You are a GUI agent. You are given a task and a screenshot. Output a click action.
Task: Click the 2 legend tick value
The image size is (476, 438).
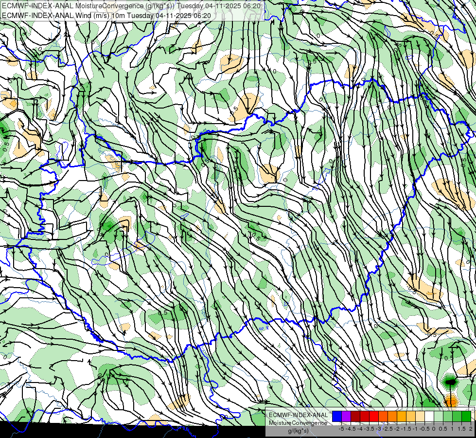click(x=471, y=429)
